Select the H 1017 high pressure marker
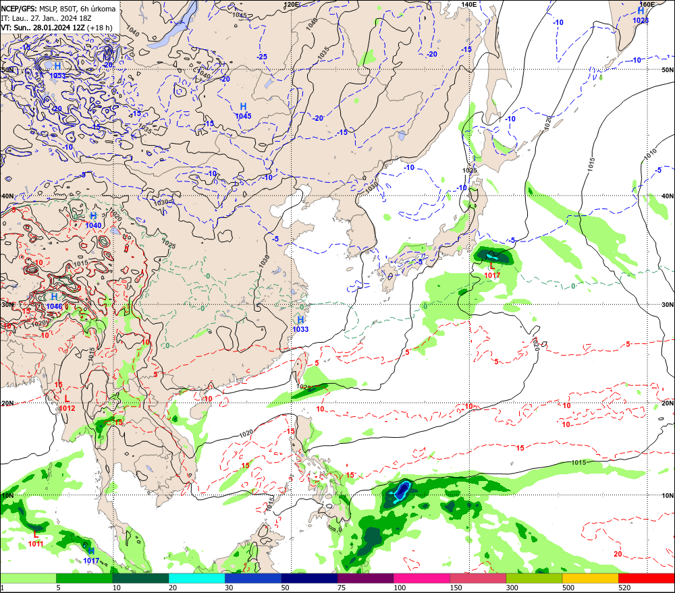Viewport: 675px width, 593px height. [91, 556]
